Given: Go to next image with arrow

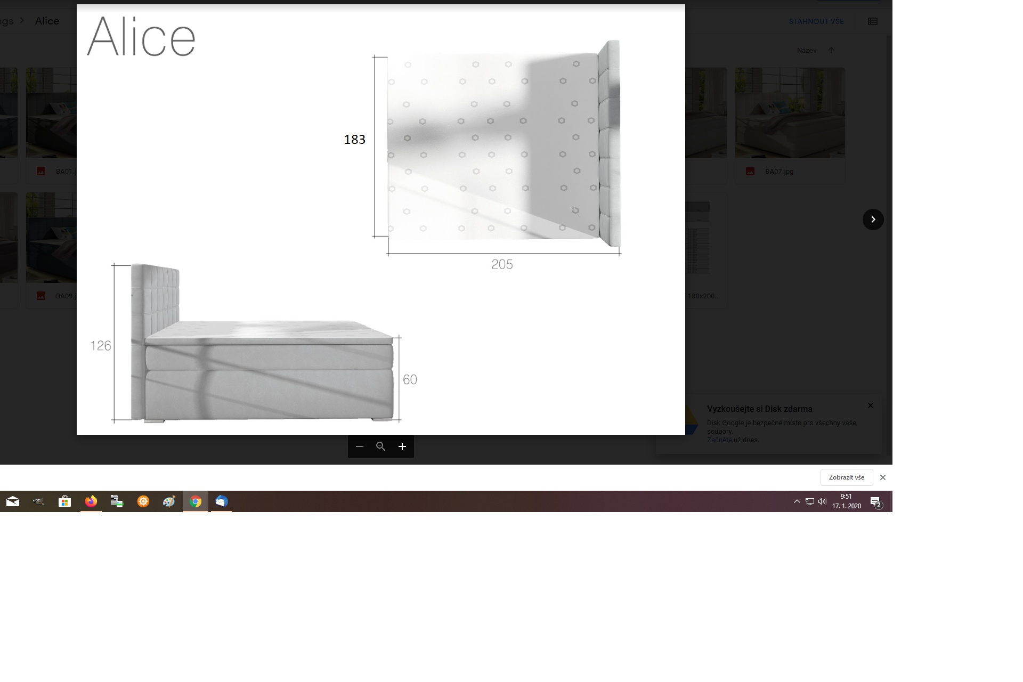Looking at the screenshot, I should 873,220.
